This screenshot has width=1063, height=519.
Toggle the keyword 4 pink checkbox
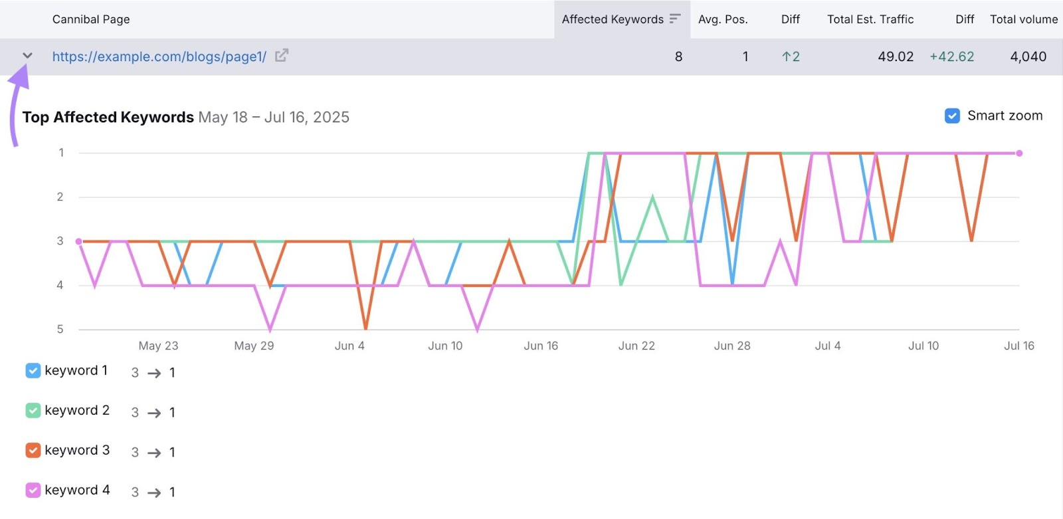point(33,490)
